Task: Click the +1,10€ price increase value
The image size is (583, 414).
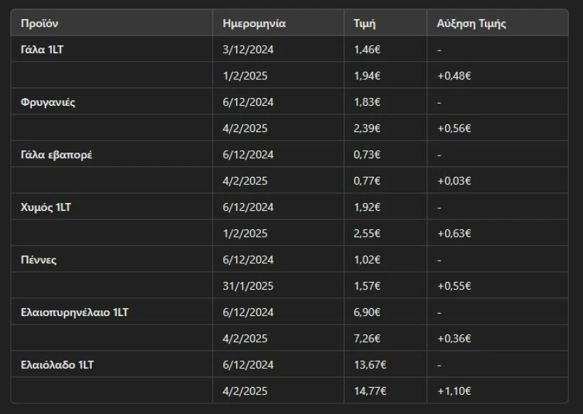Action: [x=454, y=391]
